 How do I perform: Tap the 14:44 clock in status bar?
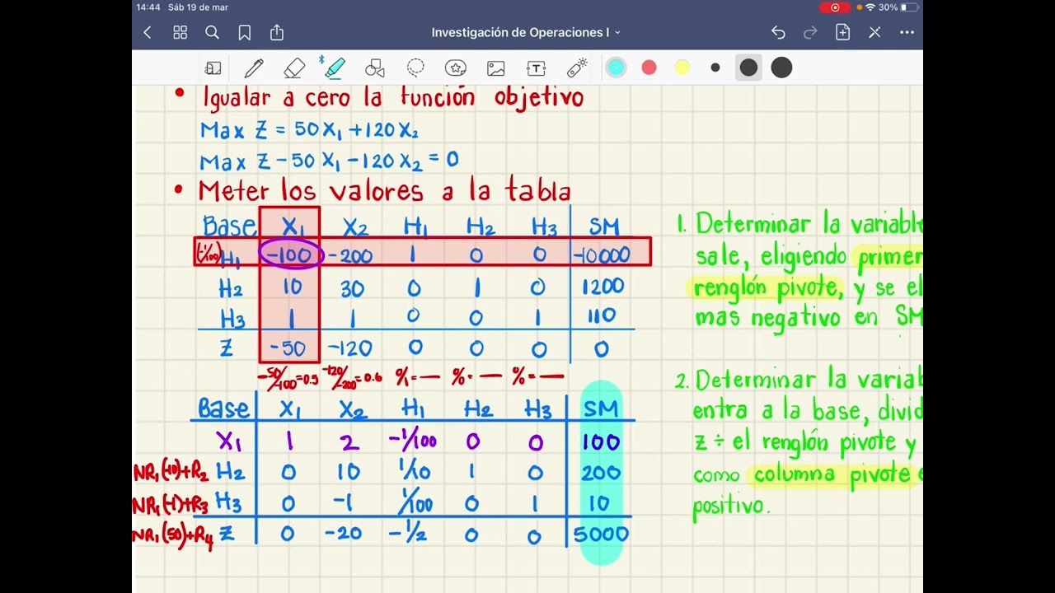coord(148,7)
